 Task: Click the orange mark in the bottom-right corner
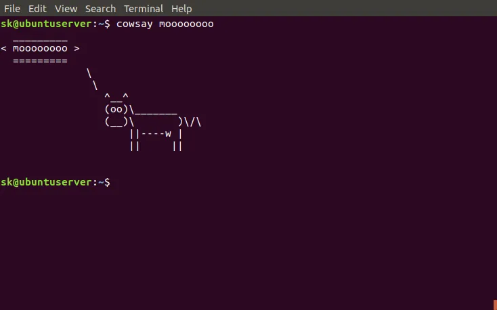point(494,306)
